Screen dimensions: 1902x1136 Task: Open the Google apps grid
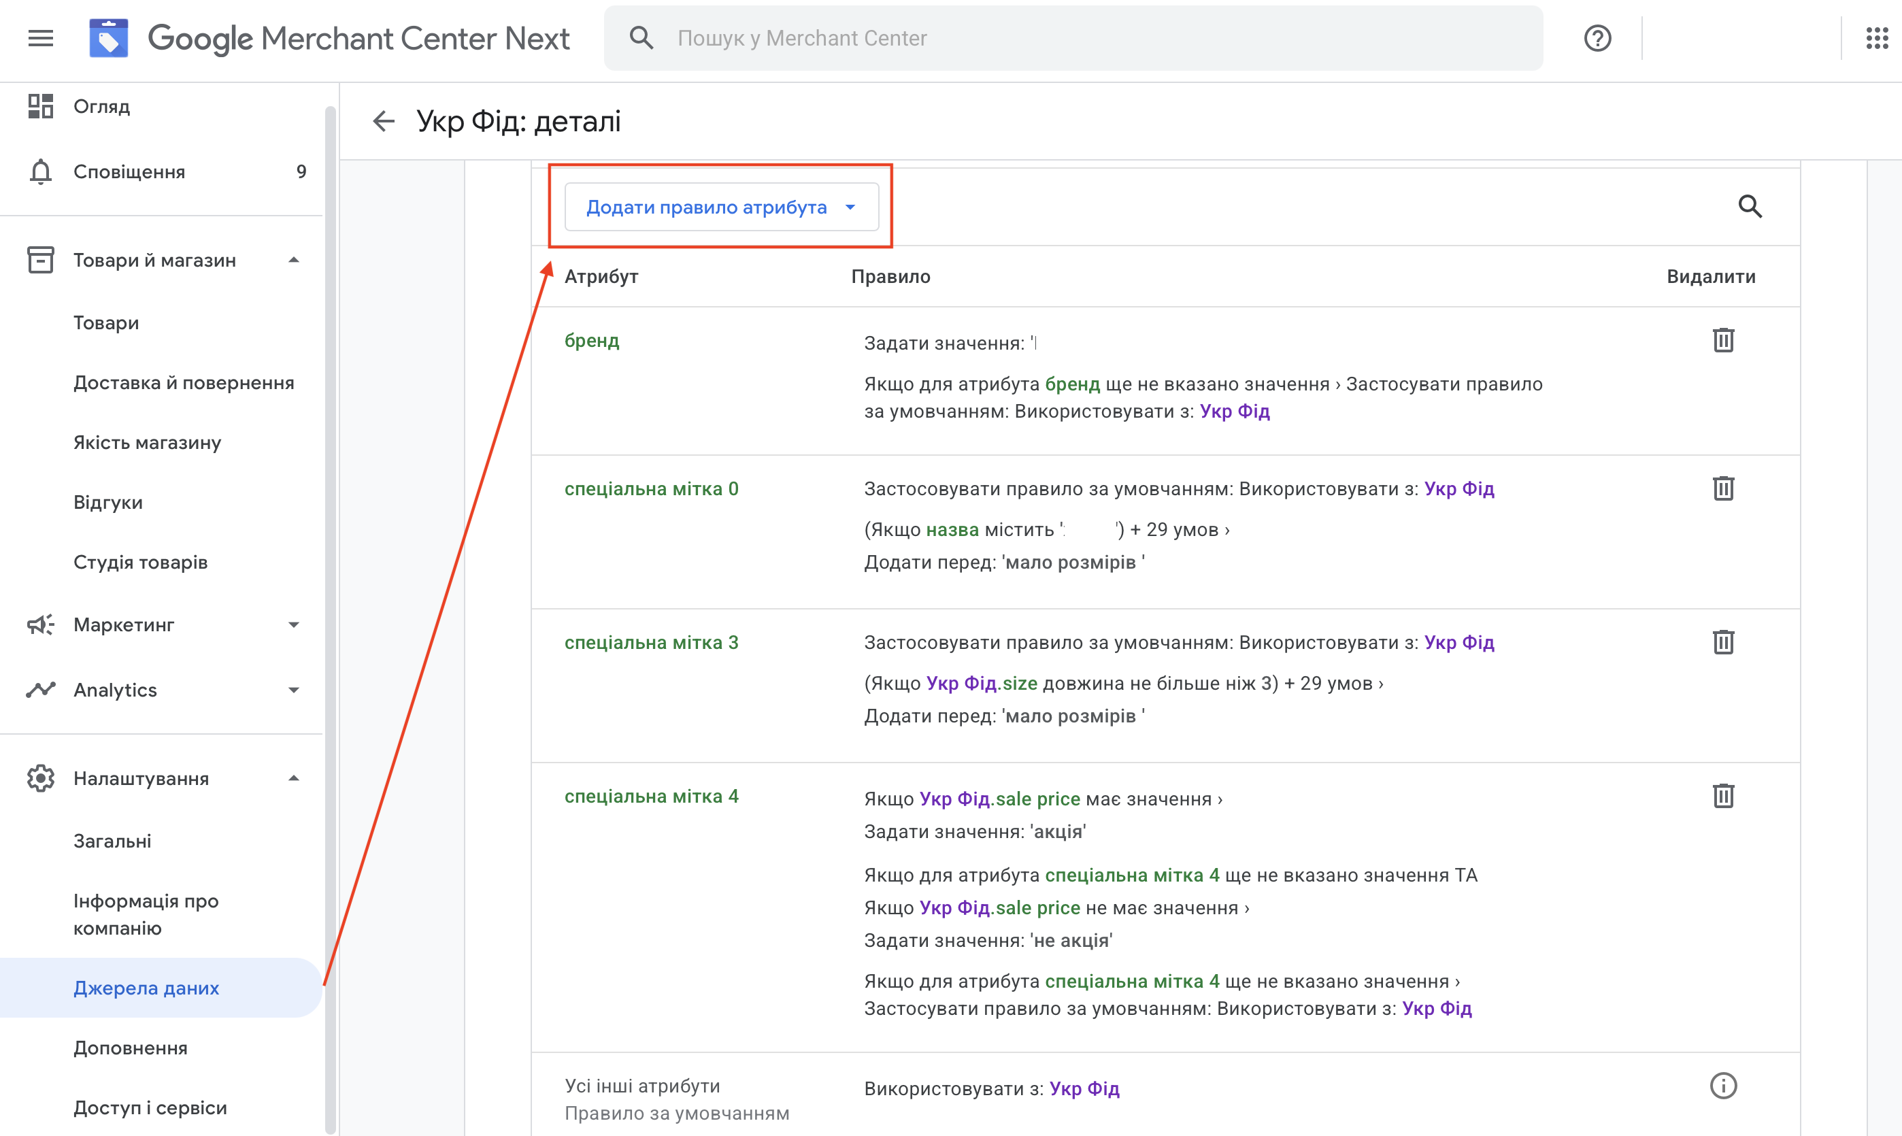pyautogui.click(x=1876, y=38)
